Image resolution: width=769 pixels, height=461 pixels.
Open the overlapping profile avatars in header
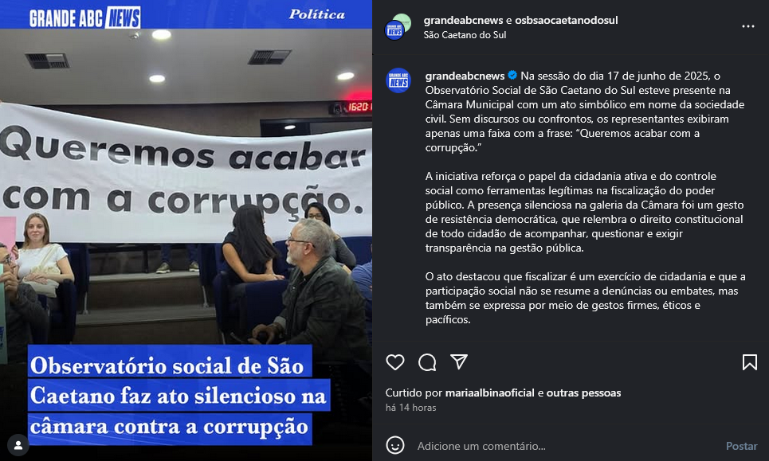(x=398, y=26)
